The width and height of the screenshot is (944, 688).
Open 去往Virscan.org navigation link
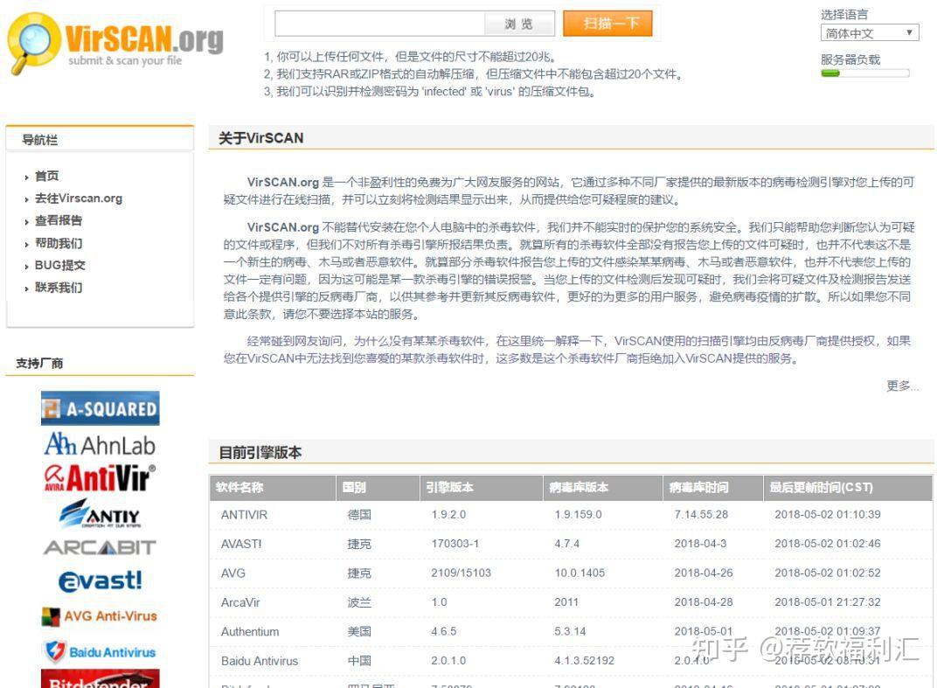pyautogui.click(x=79, y=198)
